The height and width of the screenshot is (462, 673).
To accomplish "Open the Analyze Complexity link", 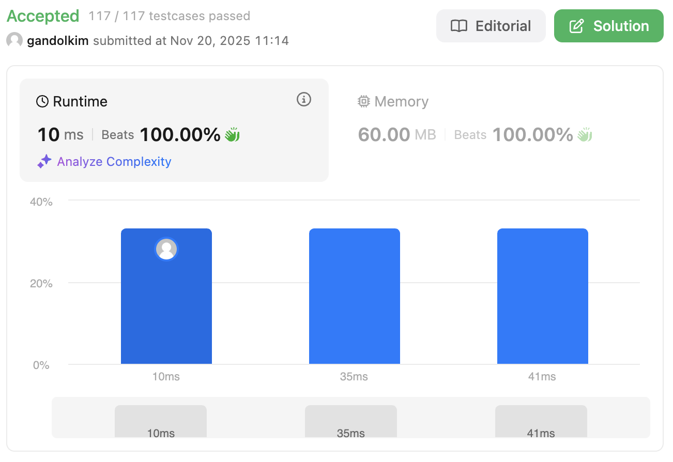I will click(x=114, y=162).
